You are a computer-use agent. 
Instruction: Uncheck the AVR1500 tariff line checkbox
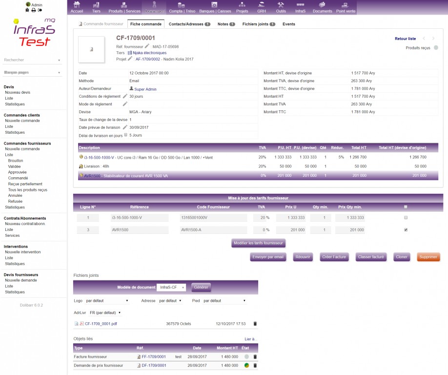tap(406, 229)
